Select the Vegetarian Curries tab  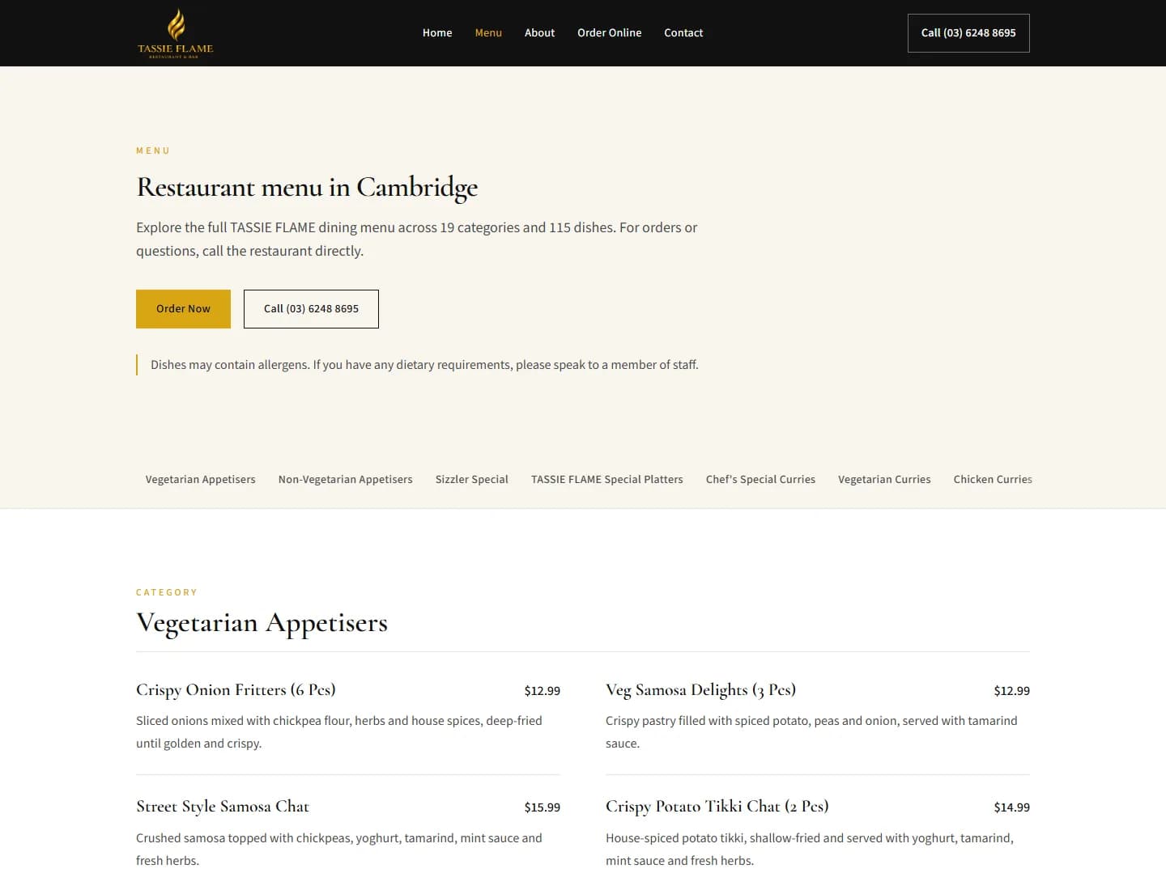pos(884,480)
